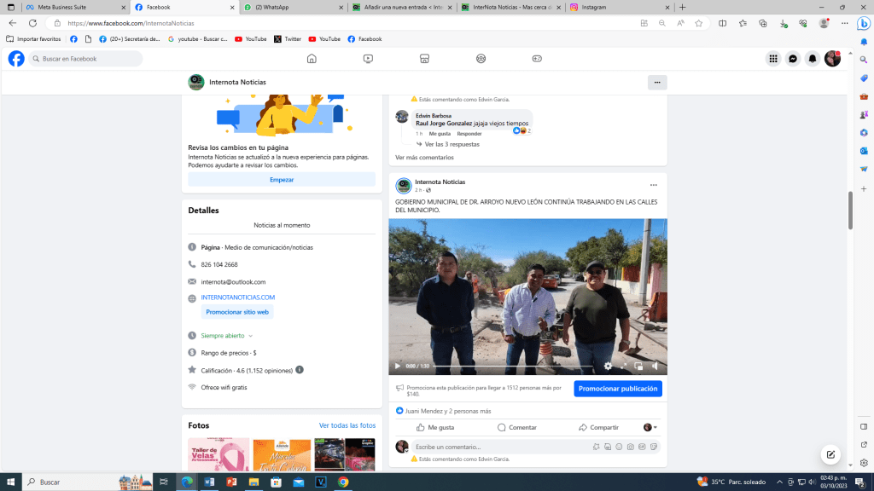Click the video progress bar

point(515,366)
